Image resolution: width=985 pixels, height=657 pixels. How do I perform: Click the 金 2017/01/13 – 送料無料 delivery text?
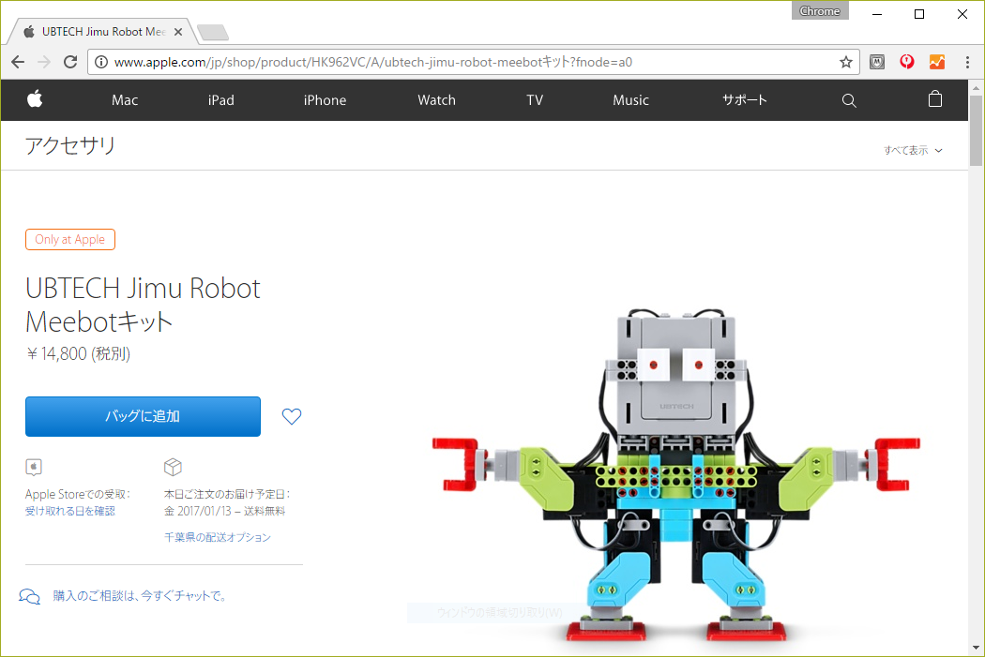pyautogui.click(x=225, y=511)
